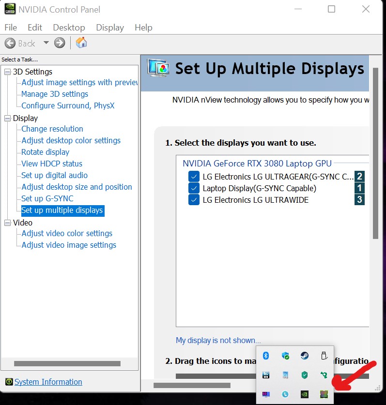
Task: Open System Information link
Action: [48, 382]
